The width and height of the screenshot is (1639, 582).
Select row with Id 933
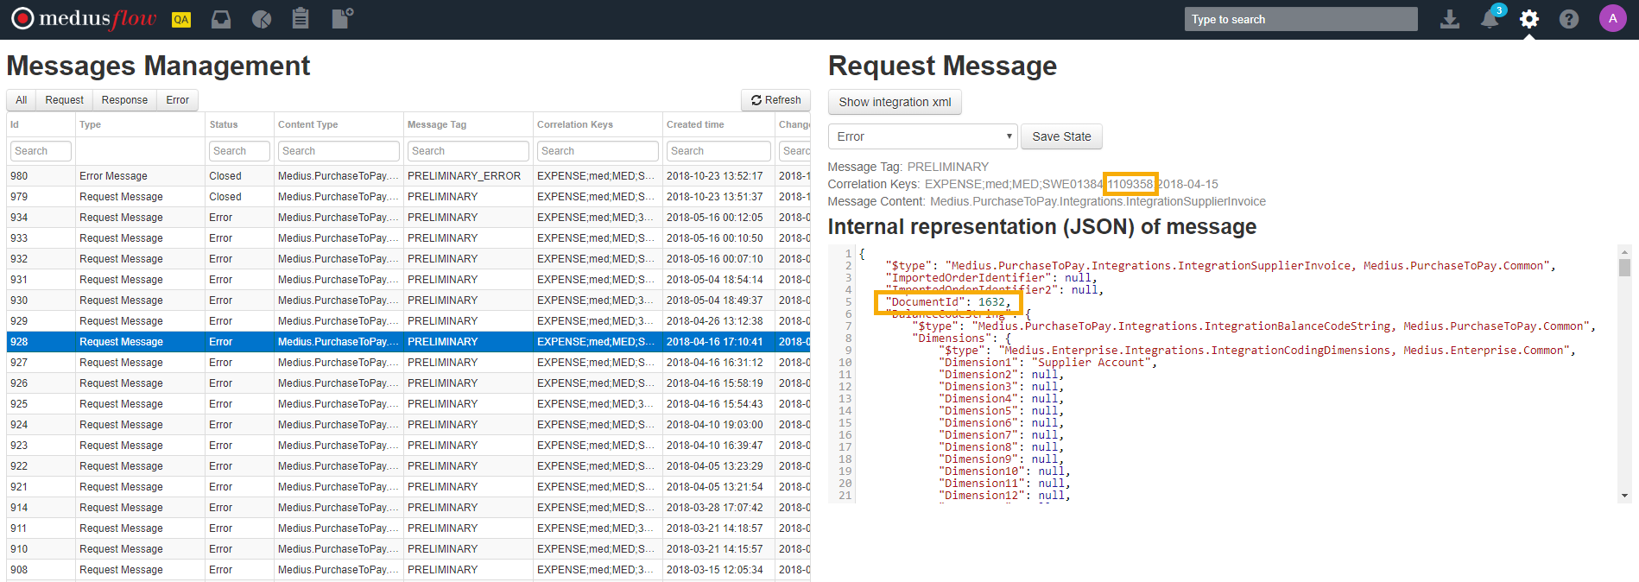click(408, 238)
